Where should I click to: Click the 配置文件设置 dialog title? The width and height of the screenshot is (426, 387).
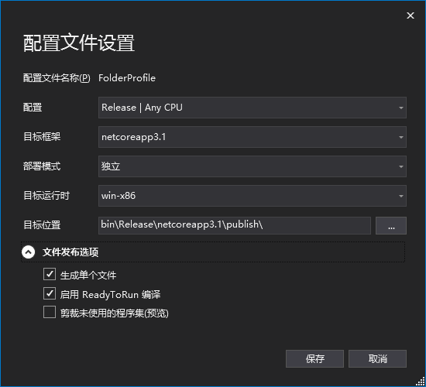click(79, 43)
